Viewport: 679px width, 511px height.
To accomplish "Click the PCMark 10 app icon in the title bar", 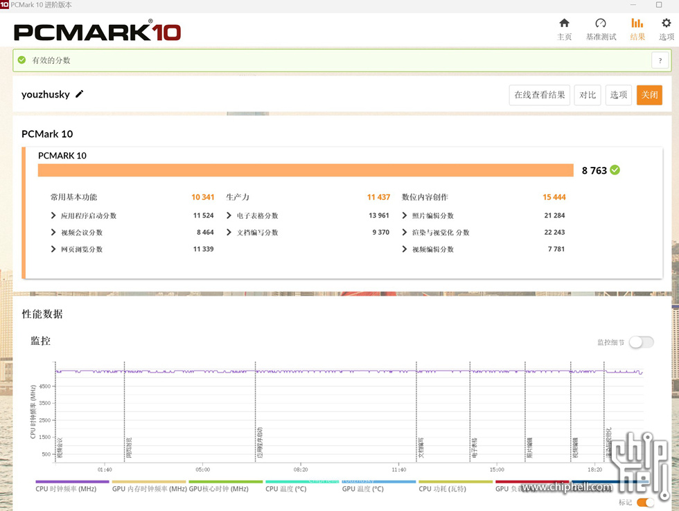I will [4, 4].
